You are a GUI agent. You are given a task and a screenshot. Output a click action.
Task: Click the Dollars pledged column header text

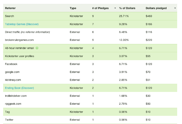pyautogui.click(x=156, y=8)
